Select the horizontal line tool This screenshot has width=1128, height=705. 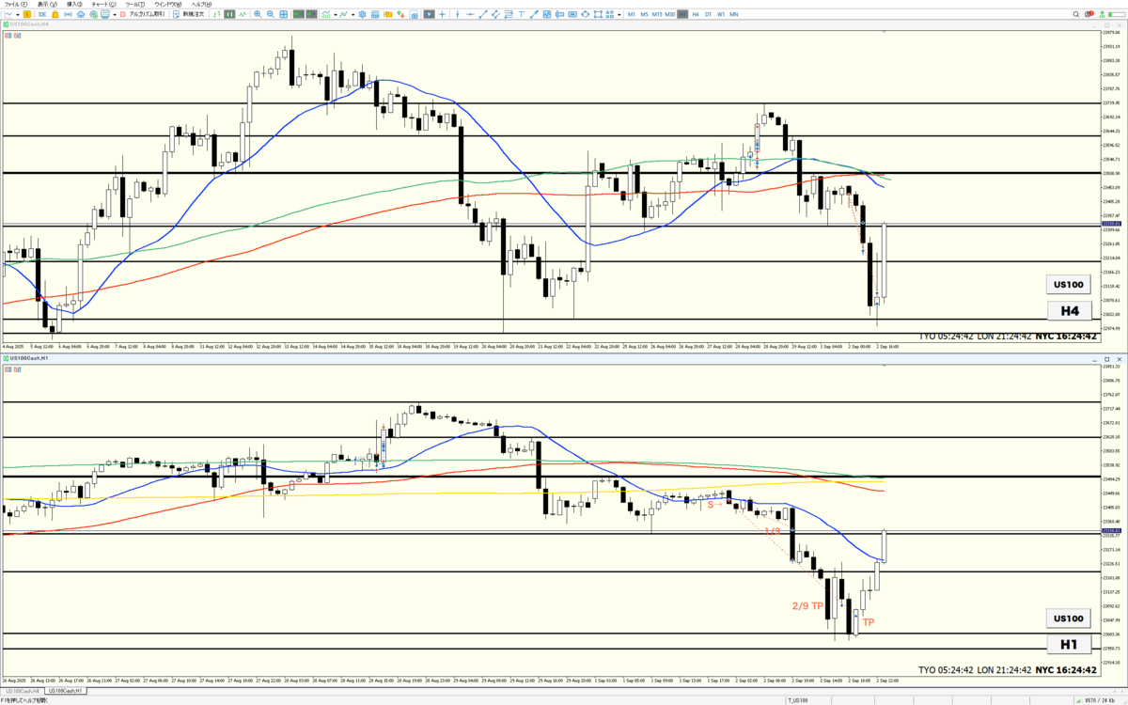click(470, 15)
